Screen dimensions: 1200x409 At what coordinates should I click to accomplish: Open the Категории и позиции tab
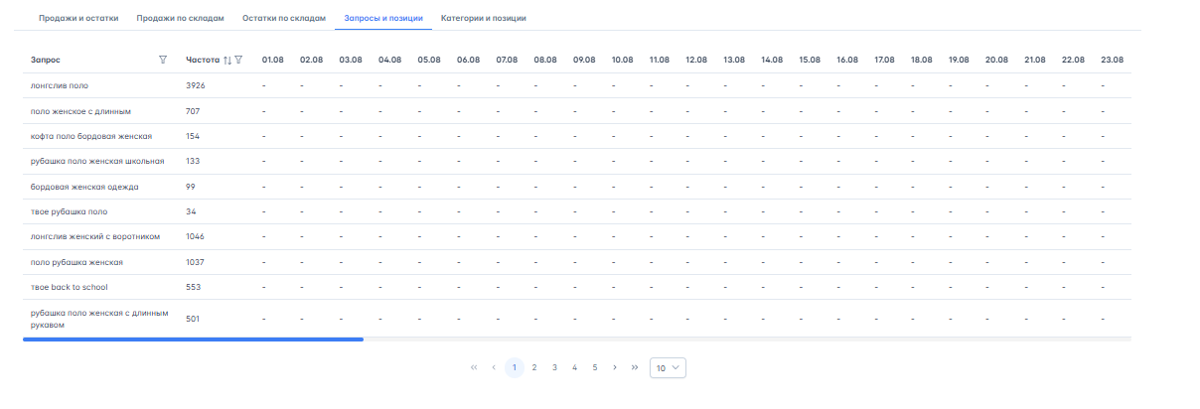click(484, 18)
